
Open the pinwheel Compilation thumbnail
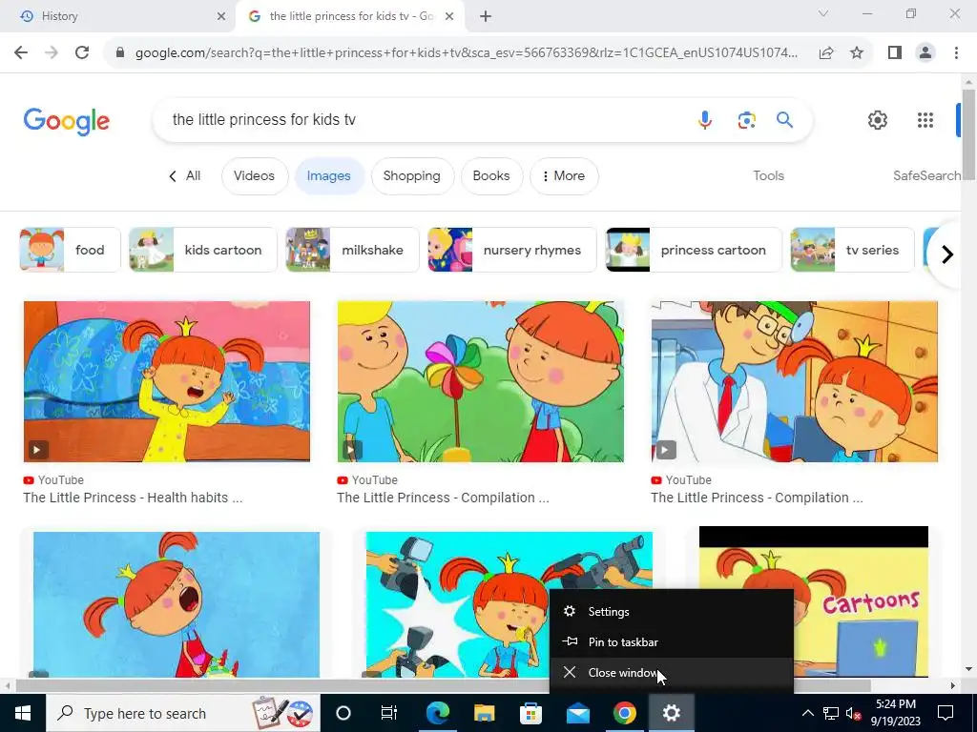point(481,381)
